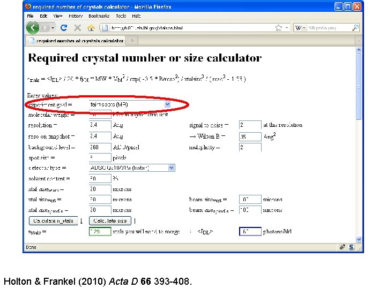This screenshot has height=289, width=386.
Task: Click the status bar extension icon left of S
Action: 342,247
